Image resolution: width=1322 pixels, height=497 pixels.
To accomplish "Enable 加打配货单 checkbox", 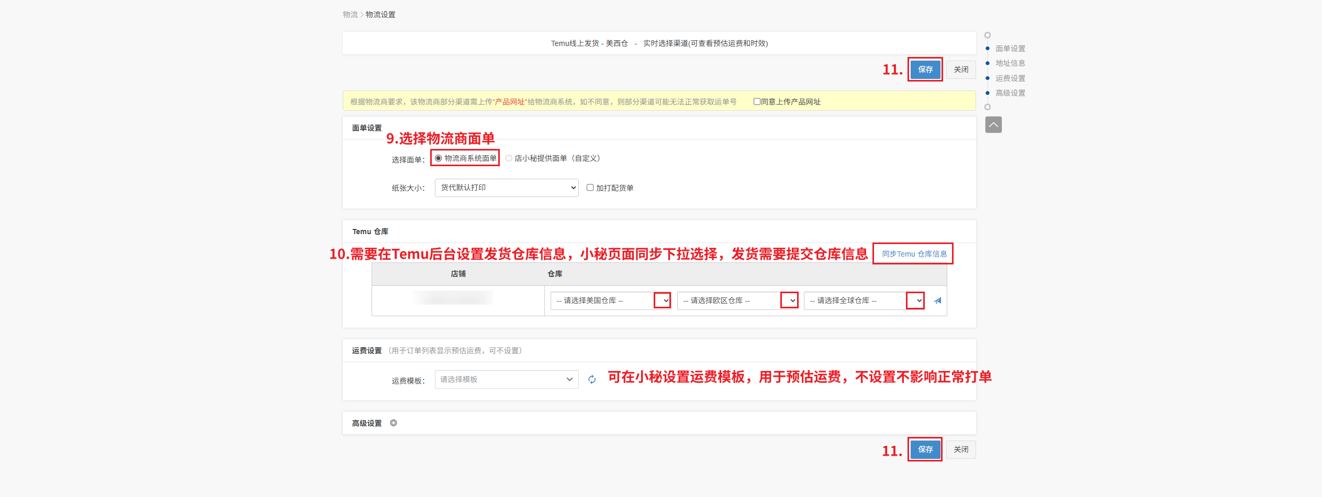I will [x=590, y=188].
